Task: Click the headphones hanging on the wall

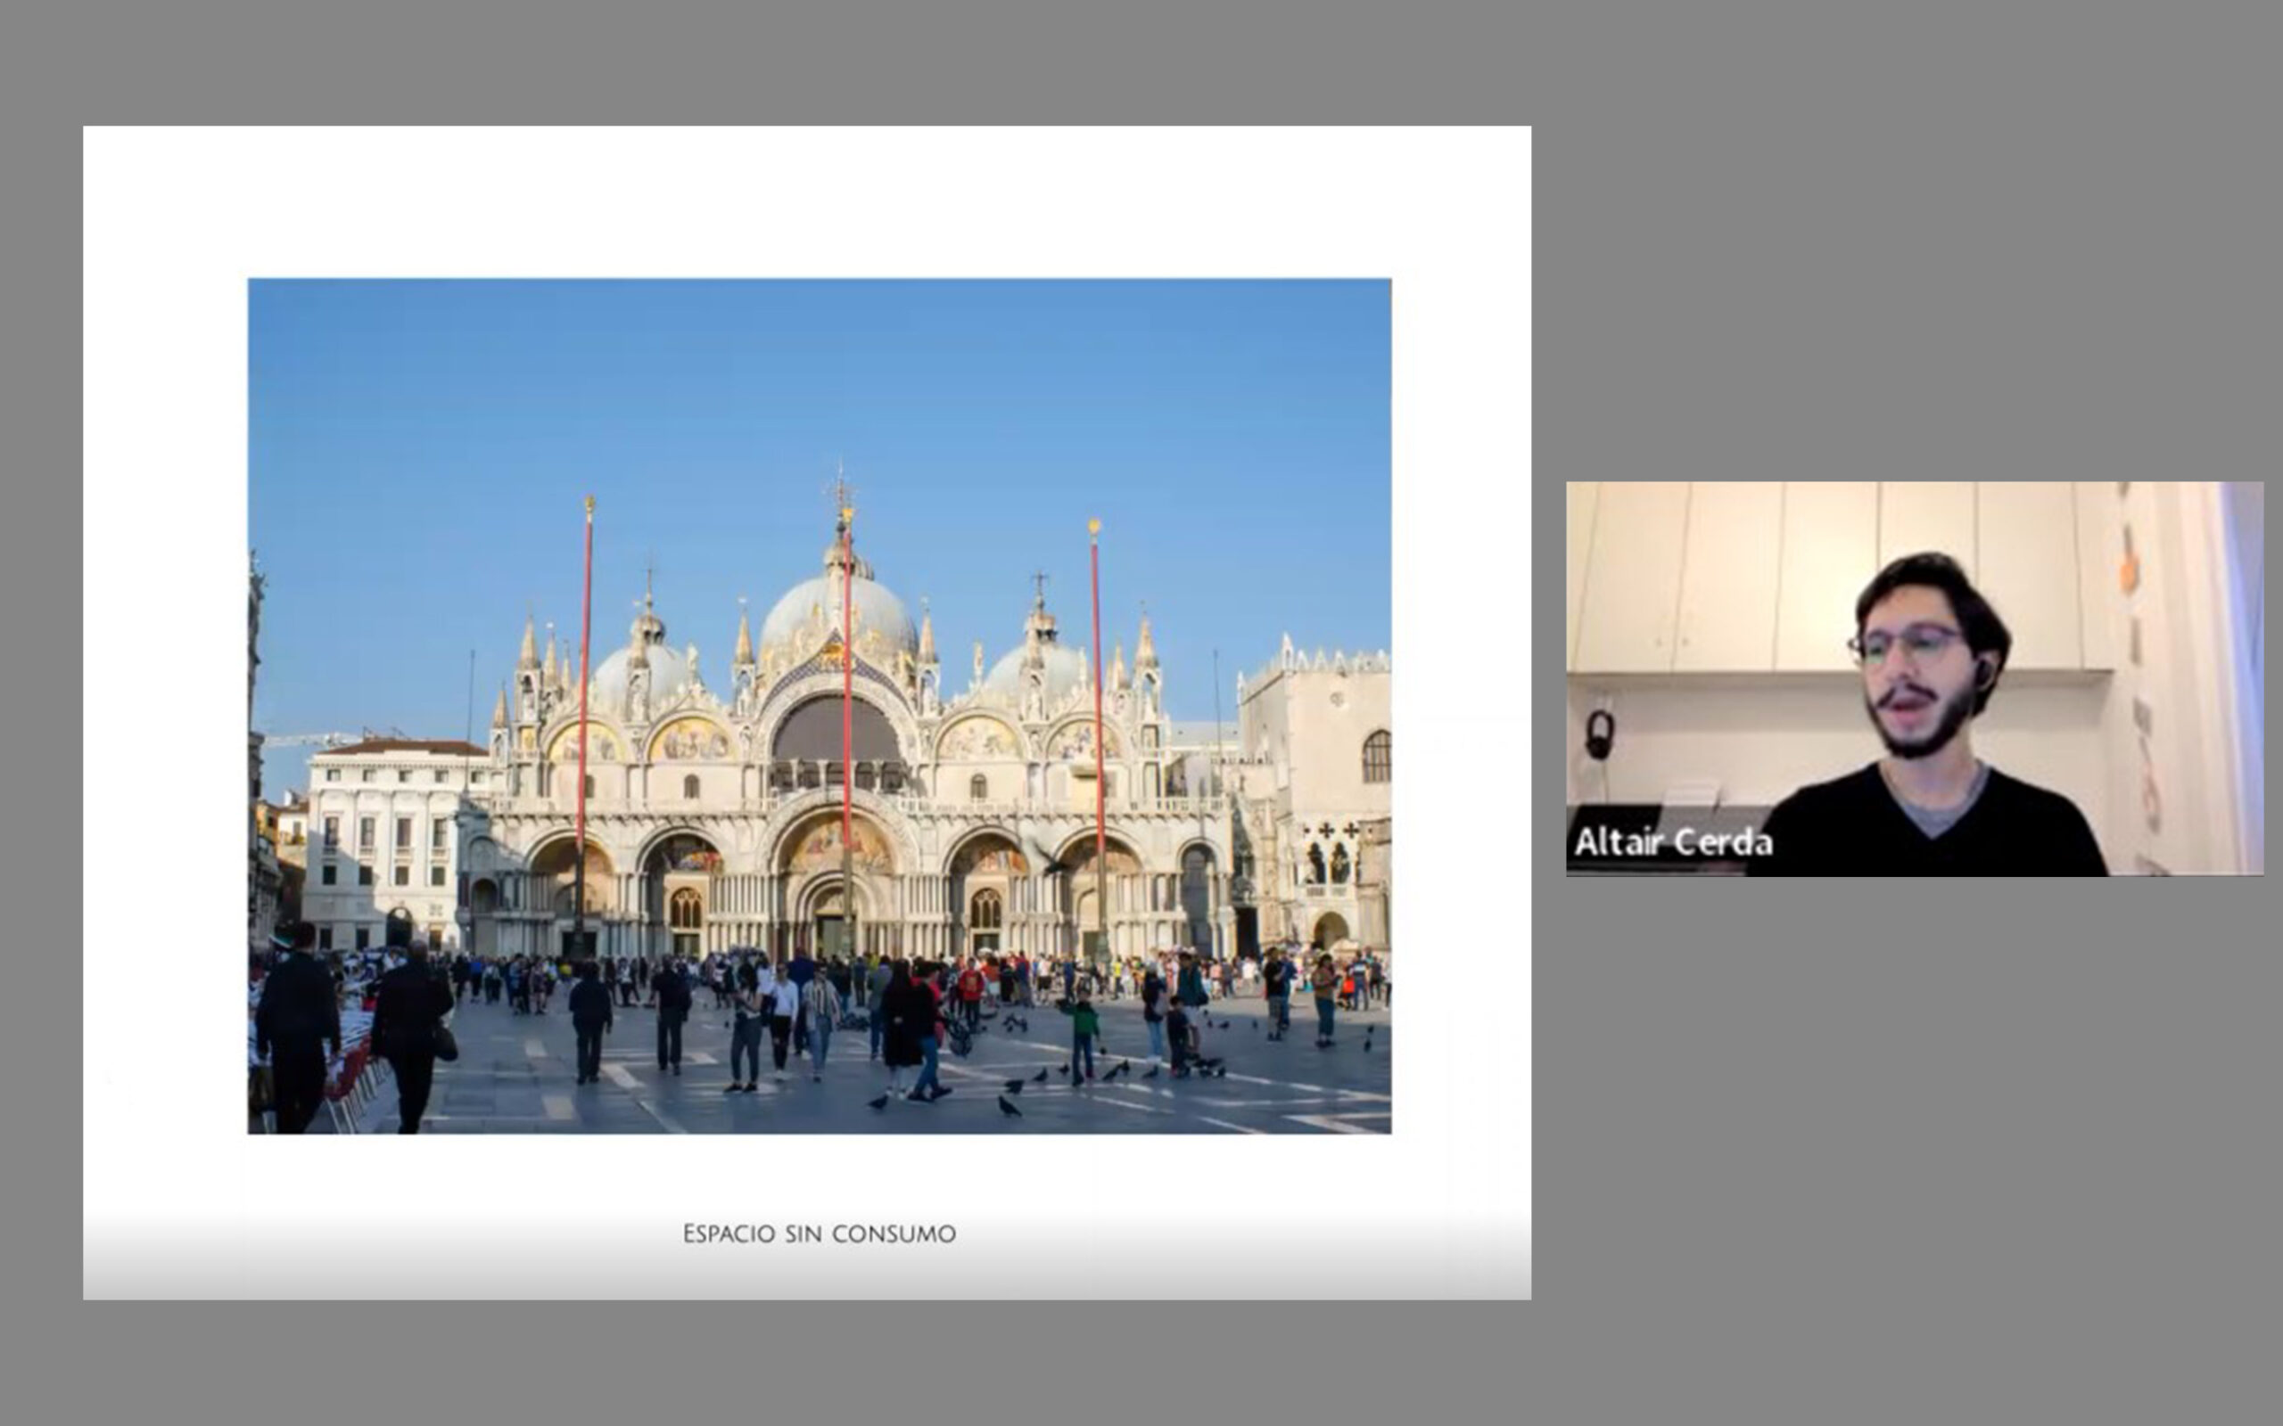Action: pyautogui.click(x=1598, y=734)
